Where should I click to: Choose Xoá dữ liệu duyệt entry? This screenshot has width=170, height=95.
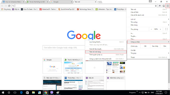(x=106, y=49)
